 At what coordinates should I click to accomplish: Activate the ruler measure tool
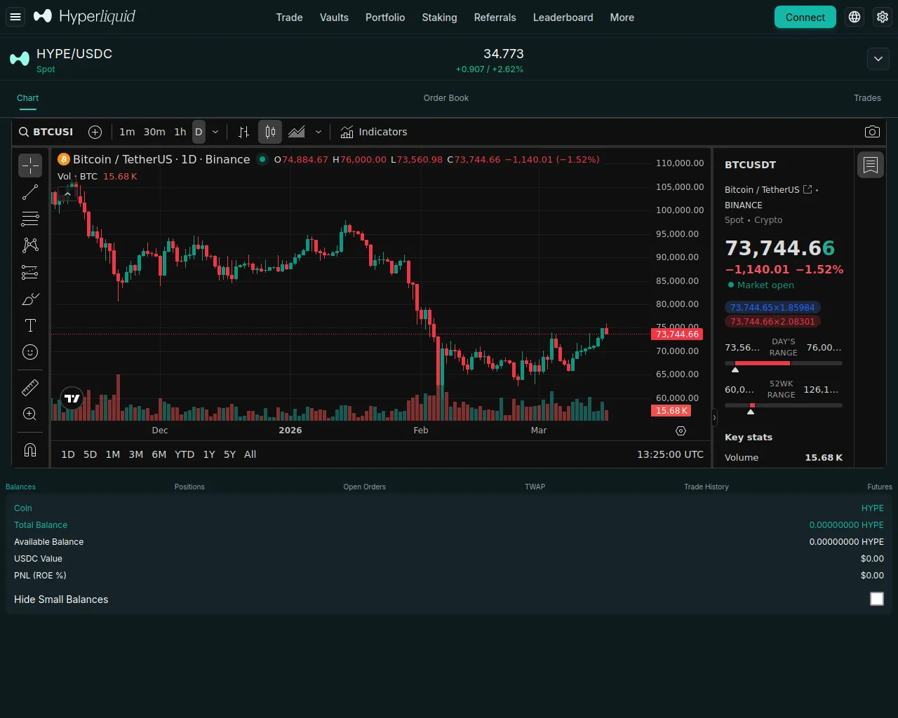(30, 388)
